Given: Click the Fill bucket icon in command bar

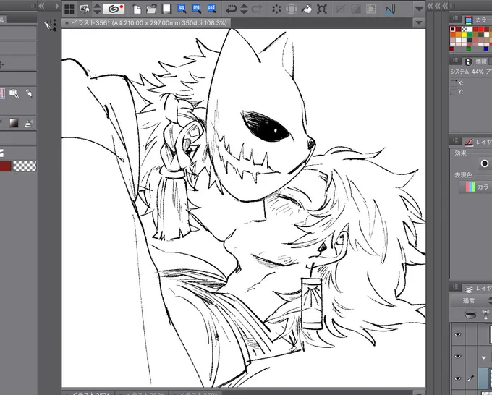Looking at the screenshot, I should tap(307, 9).
